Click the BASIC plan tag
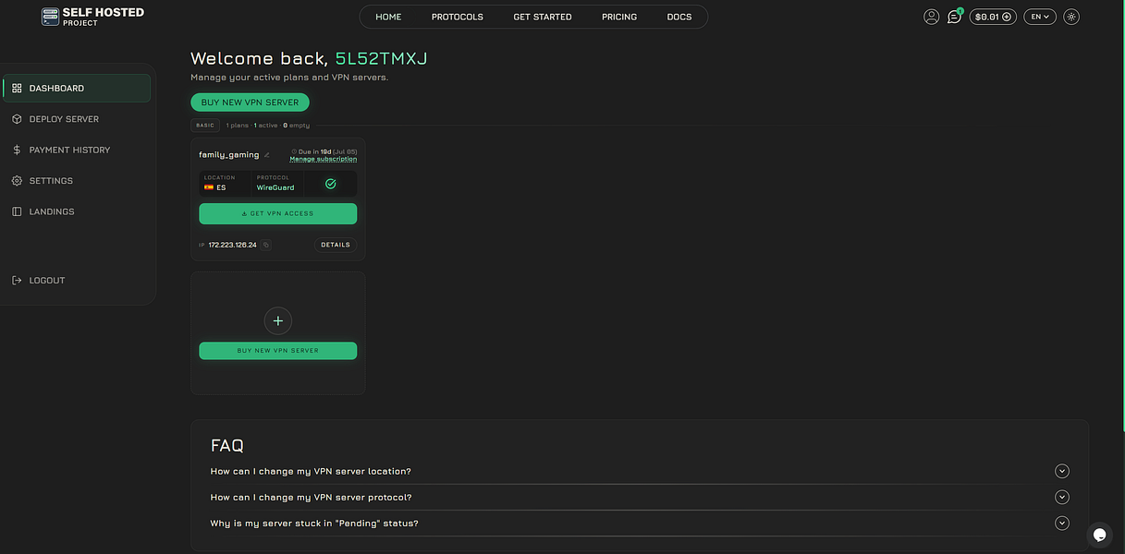The height and width of the screenshot is (554, 1125). (x=205, y=125)
